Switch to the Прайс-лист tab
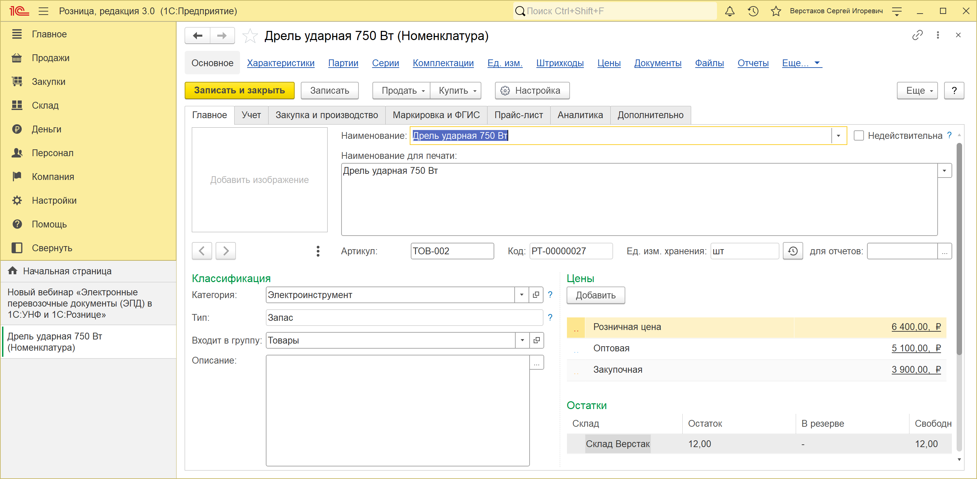Screen dimensions: 977x479 (518, 115)
